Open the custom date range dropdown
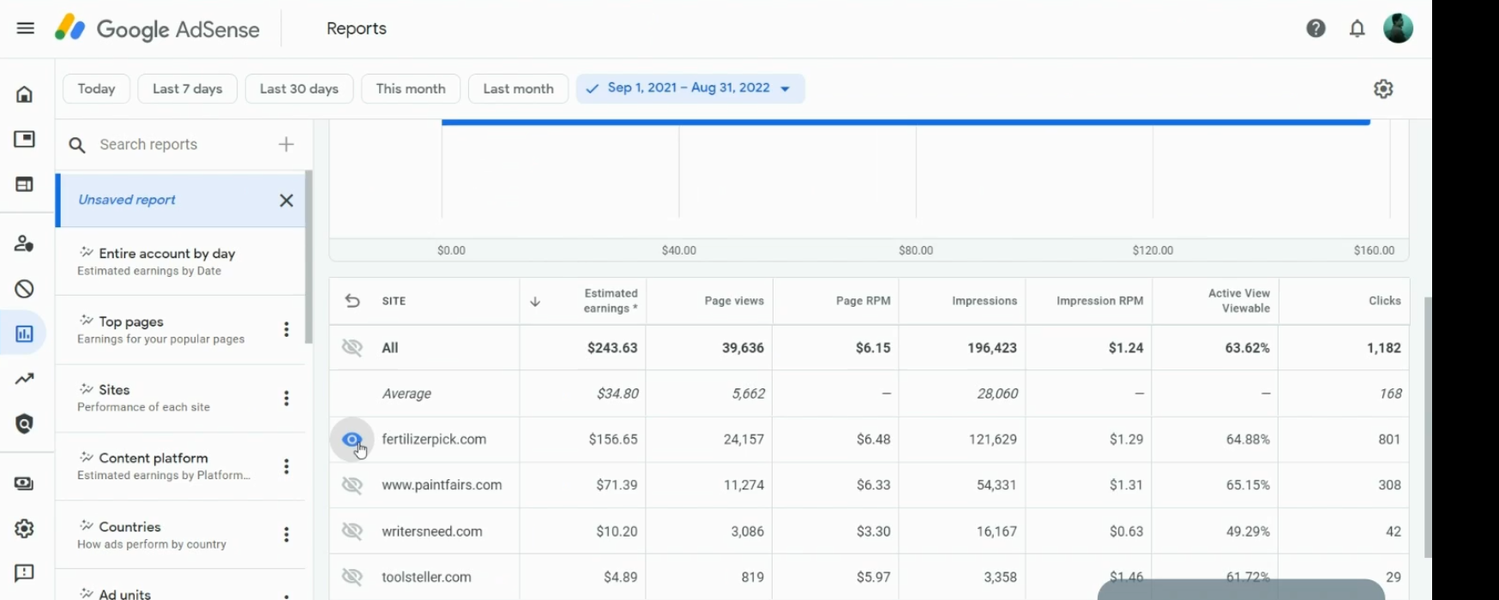The image size is (1499, 600). [690, 88]
